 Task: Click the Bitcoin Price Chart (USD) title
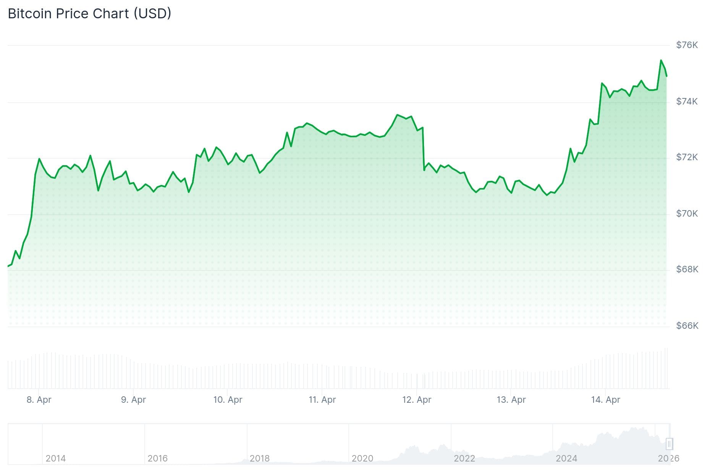[89, 14]
